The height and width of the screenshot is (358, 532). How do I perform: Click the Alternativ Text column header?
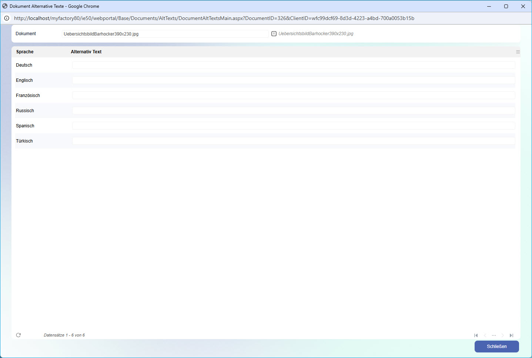pos(86,52)
